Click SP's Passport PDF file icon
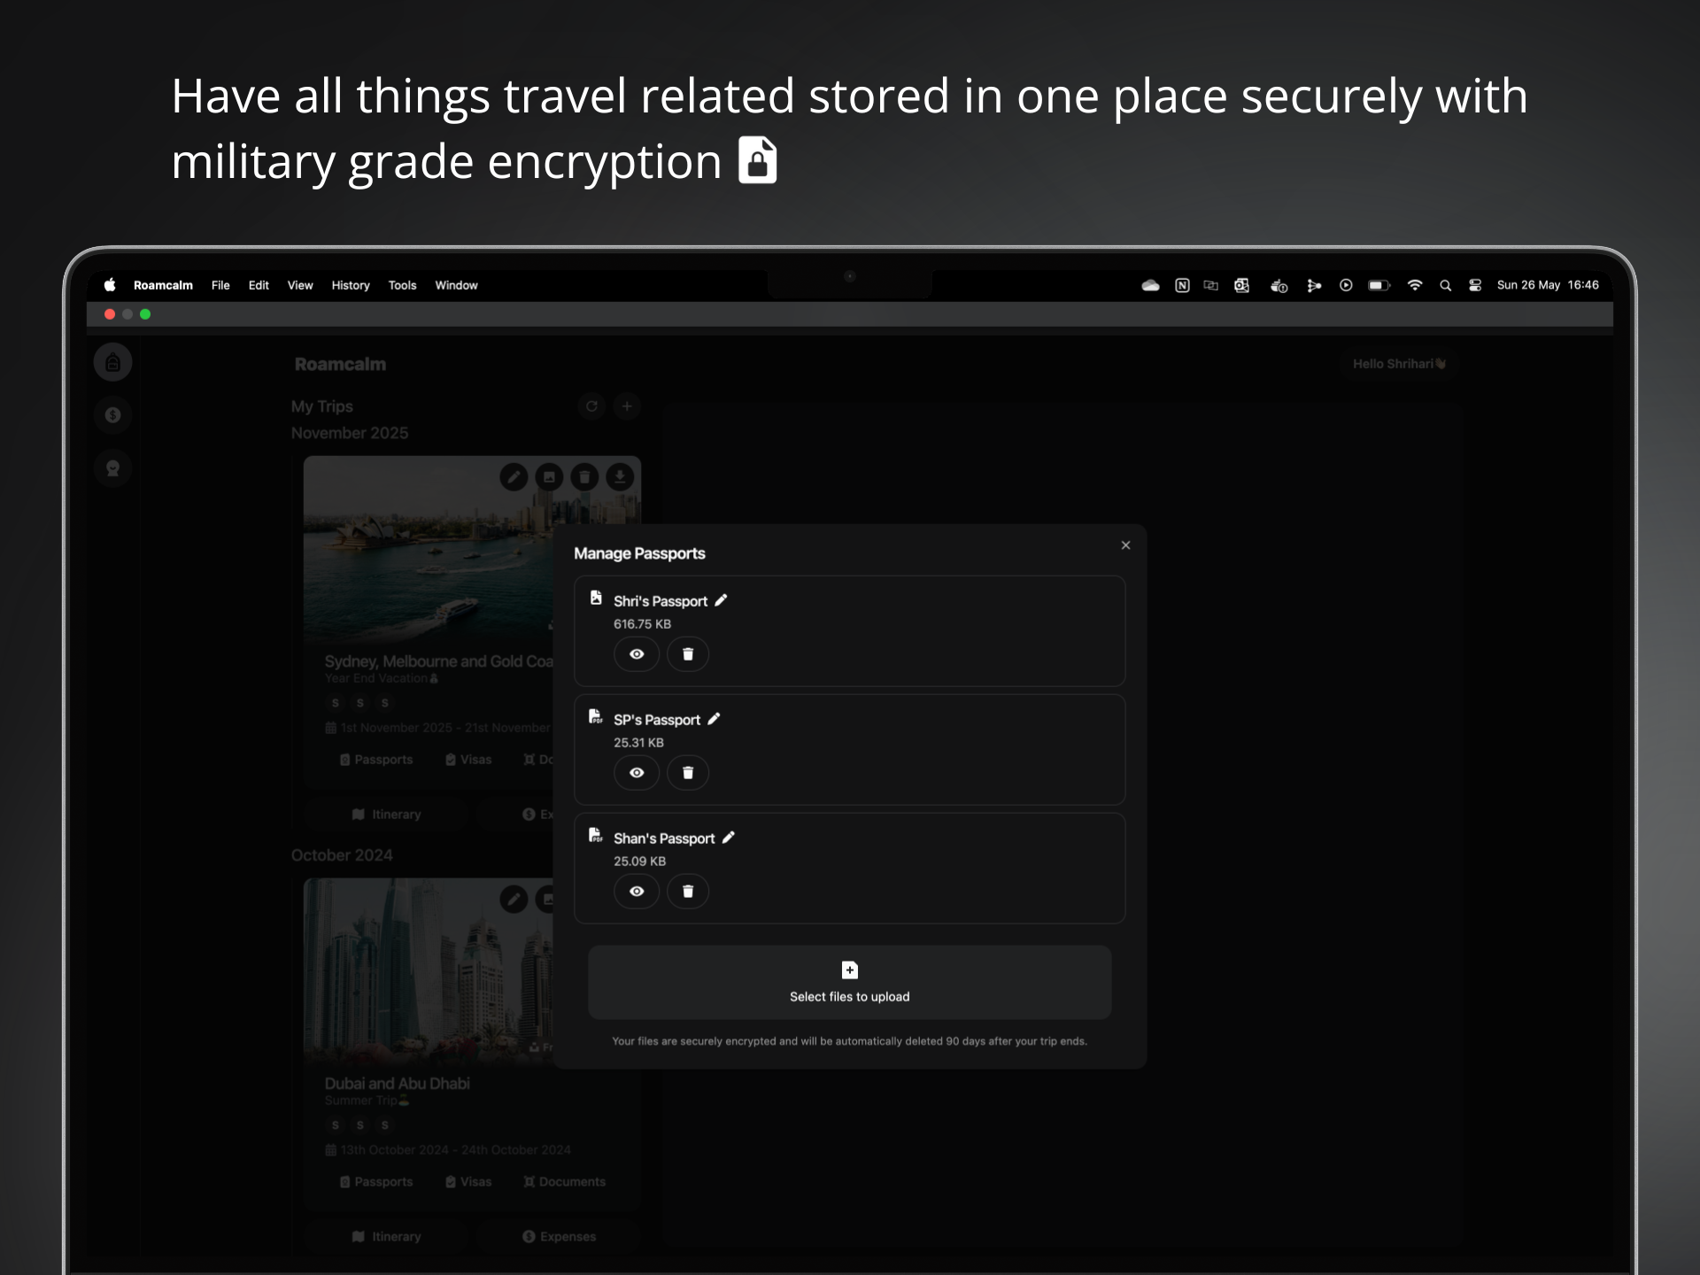 point(596,716)
